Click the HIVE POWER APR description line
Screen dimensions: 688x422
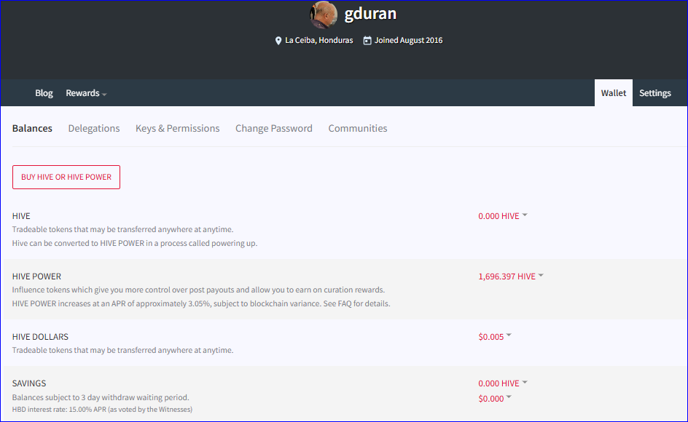pyautogui.click(x=201, y=303)
